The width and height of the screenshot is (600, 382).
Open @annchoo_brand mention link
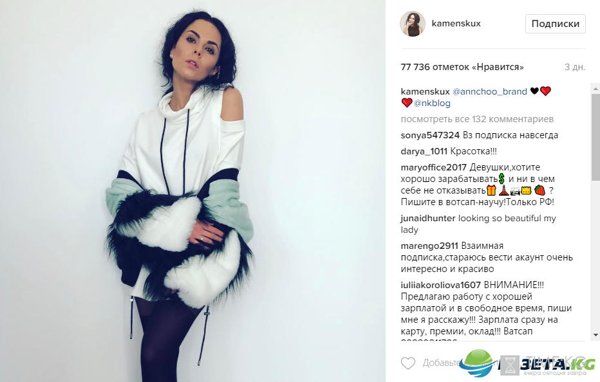(490, 91)
